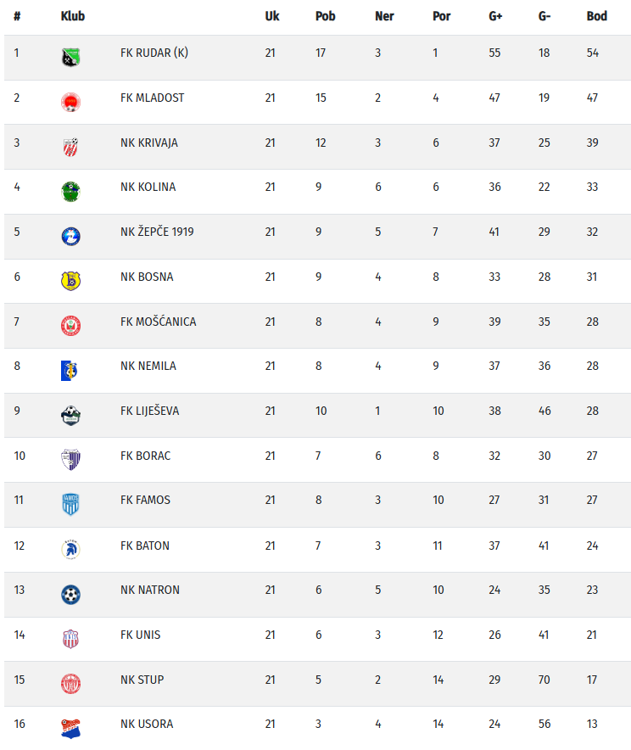Click the NK Nemila club crest
The height and width of the screenshot is (750, 631).
click(71, 371)
